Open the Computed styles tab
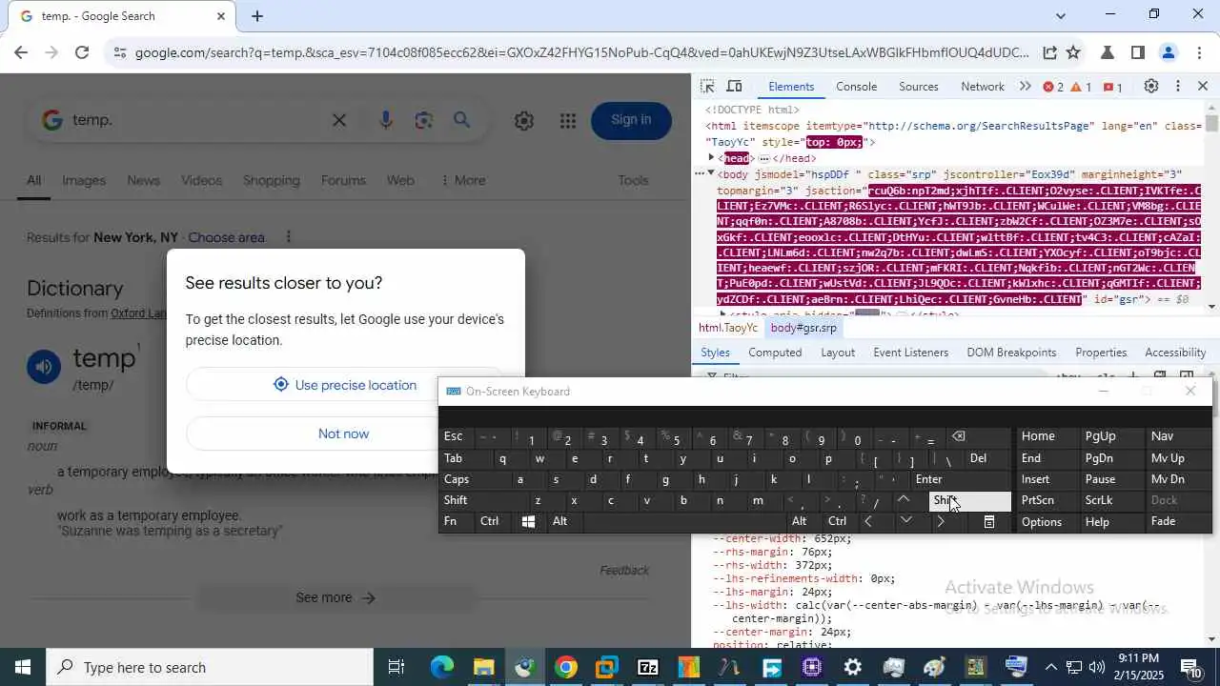Screen dimensions: 1220x686 775,353
